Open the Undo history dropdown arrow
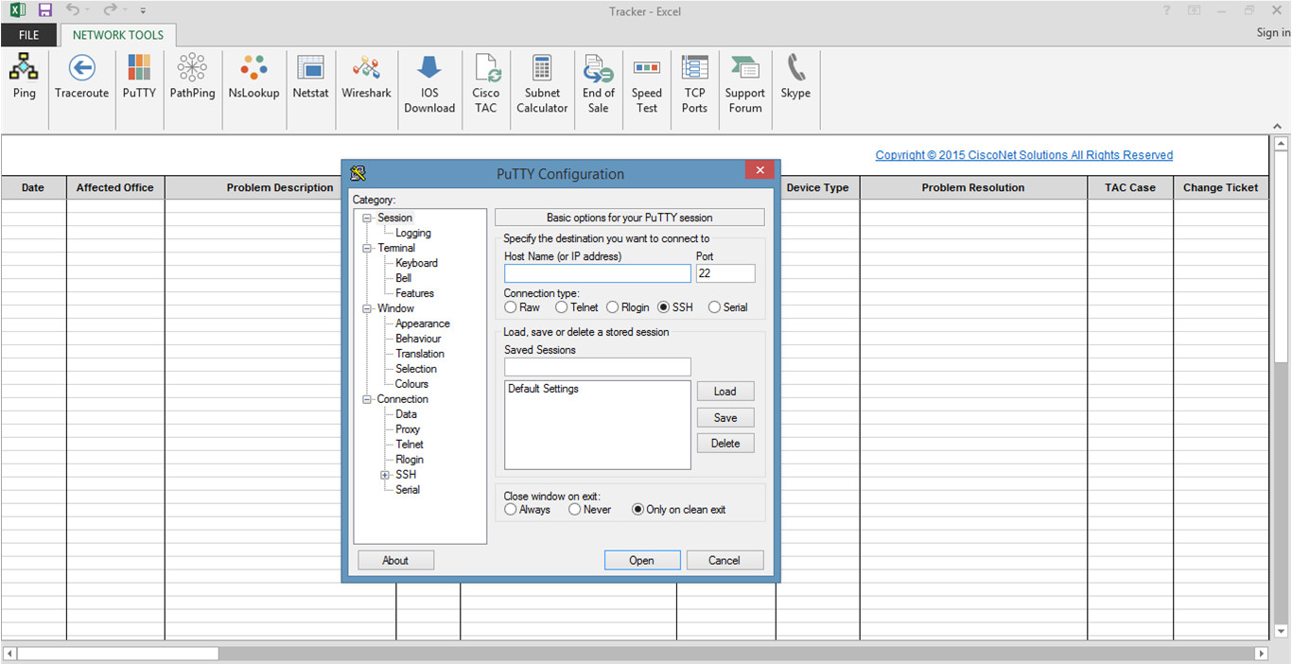Screen dimensions: 1292x664 (88, 10)
